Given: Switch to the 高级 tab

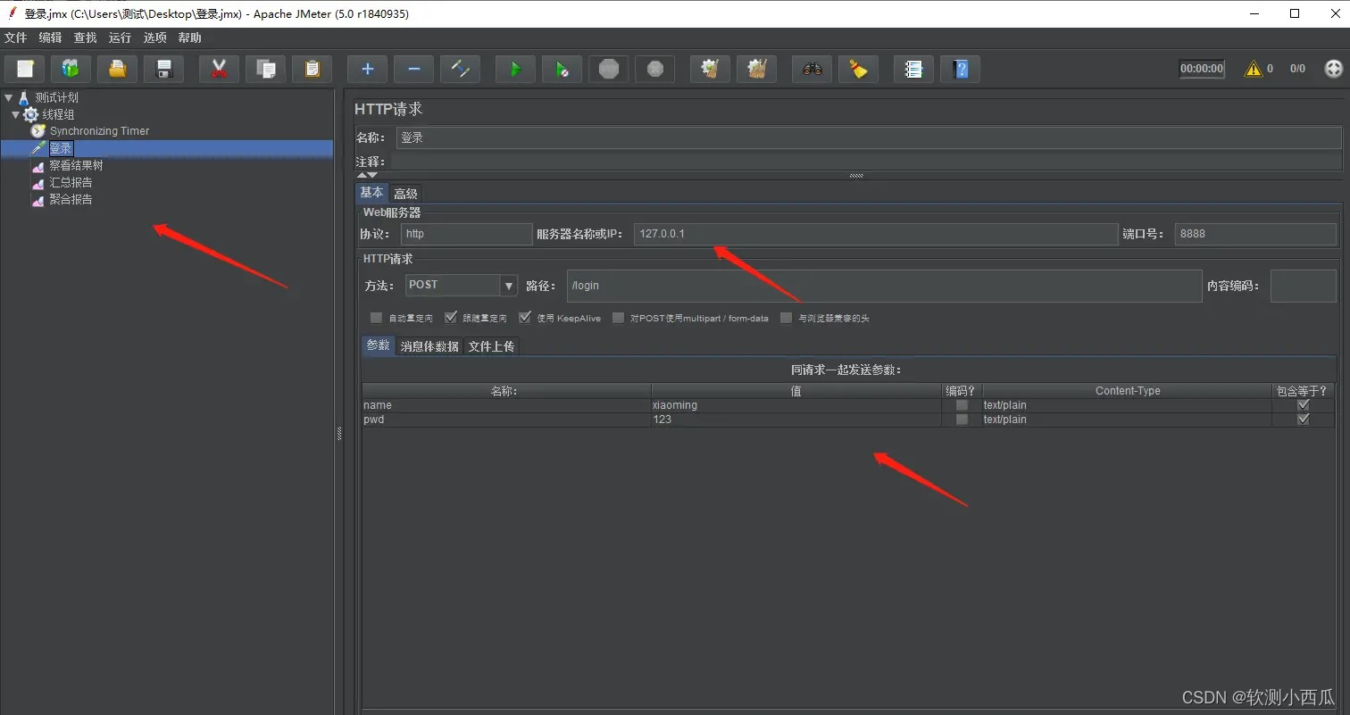Looking at the screenshot, I should [x=405, y=194].
